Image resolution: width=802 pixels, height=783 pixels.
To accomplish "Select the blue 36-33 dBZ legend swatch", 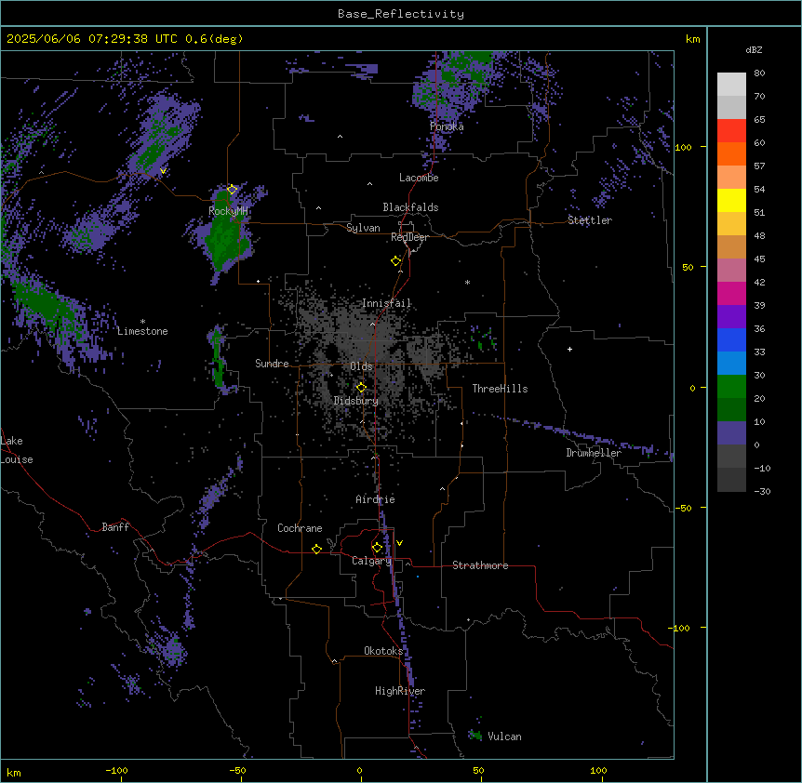I will pyautogui.click(x=731, y=339).
